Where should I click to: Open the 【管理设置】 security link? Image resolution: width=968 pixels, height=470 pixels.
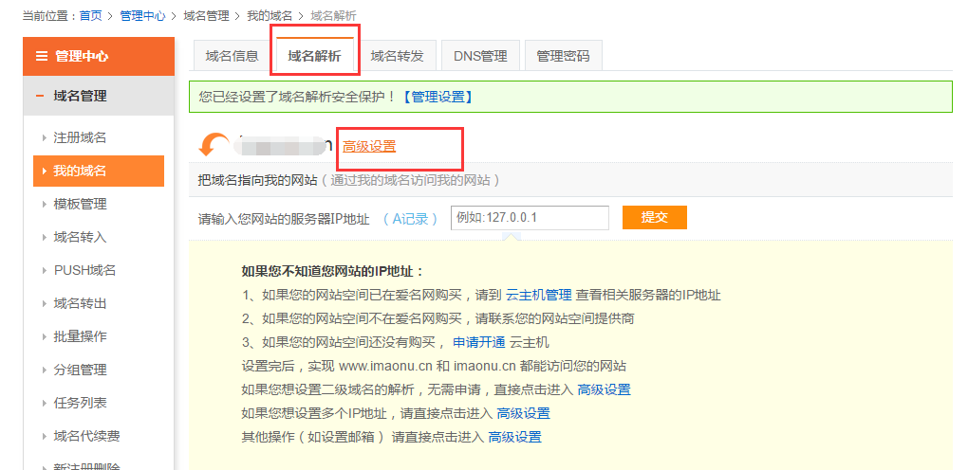(x=437, y=97)
